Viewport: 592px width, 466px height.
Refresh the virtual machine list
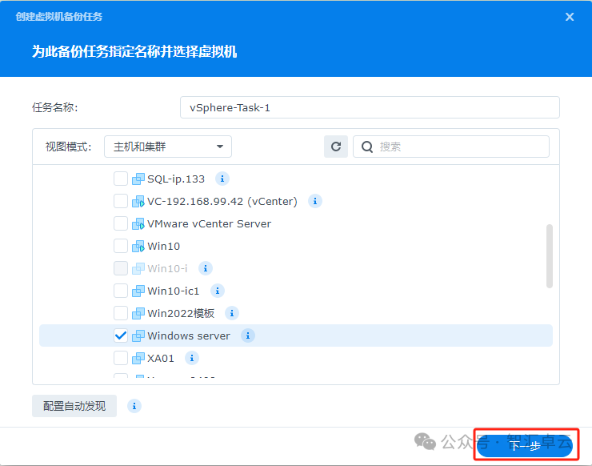tap(336, 147)
